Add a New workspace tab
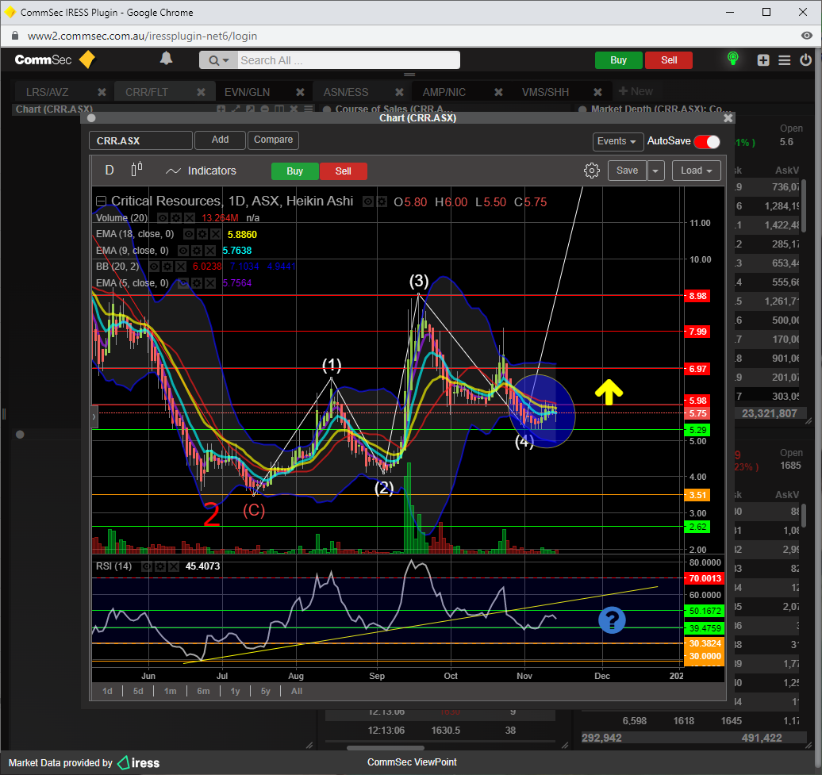The width and height of the screenshot is (822, 775). 636,92
